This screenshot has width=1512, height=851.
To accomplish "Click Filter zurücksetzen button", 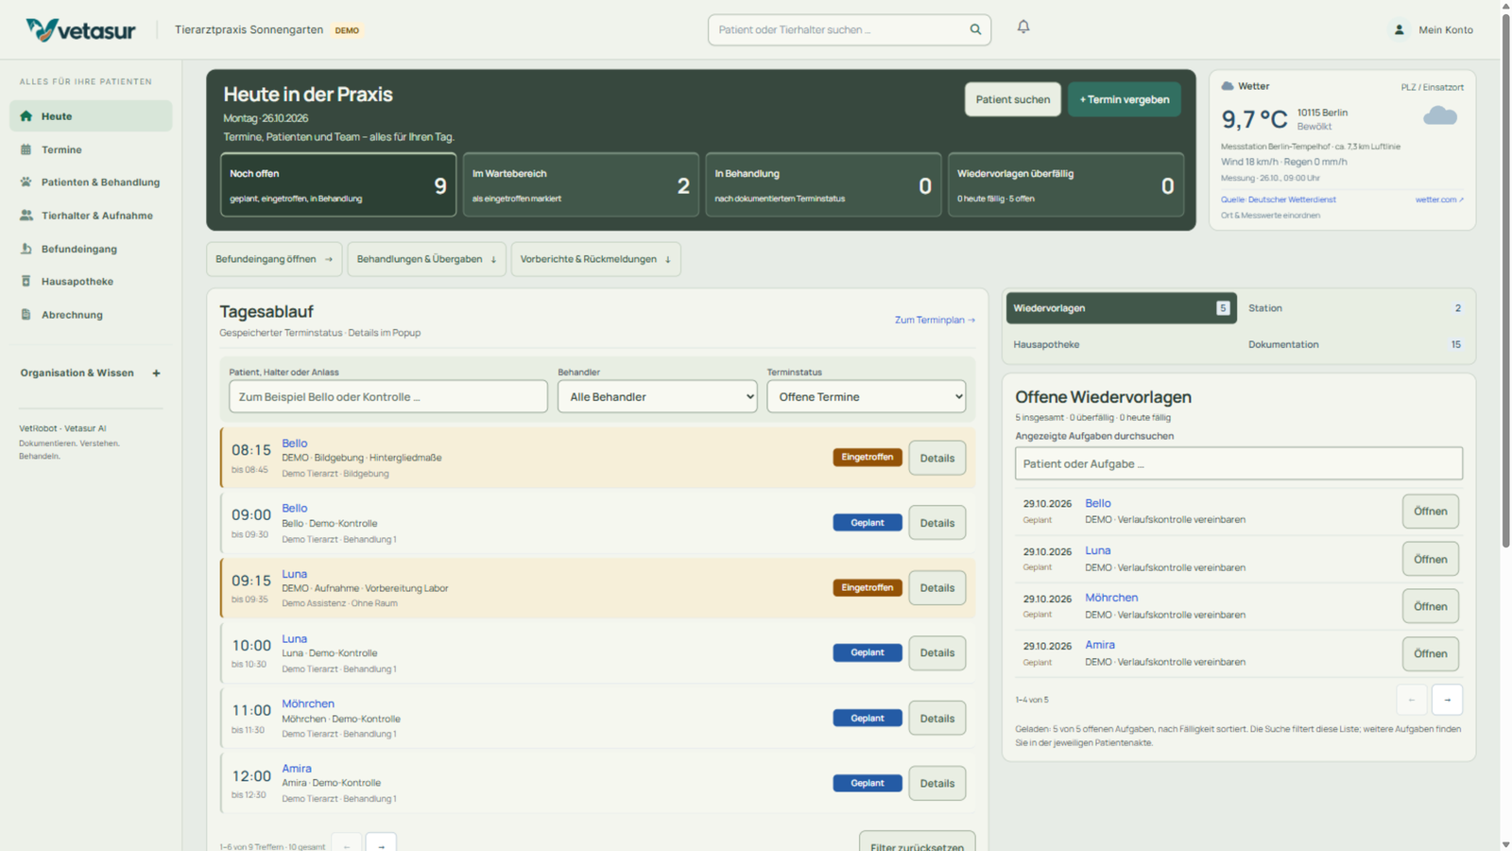I will tap(917, 842).
